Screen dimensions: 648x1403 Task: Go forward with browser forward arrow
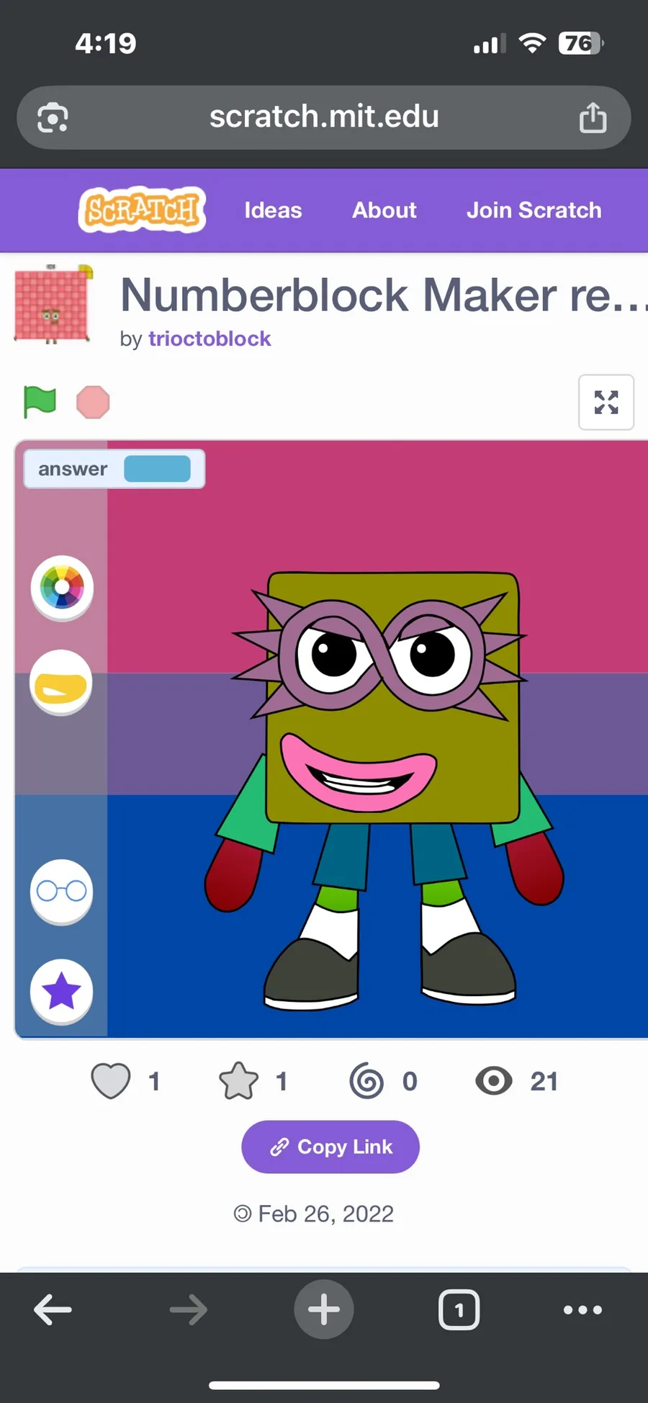pos(189,1309)
